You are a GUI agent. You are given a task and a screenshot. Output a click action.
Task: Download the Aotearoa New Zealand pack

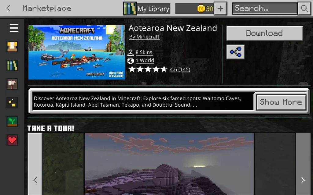pyautogui.click(x=265, y=33)
